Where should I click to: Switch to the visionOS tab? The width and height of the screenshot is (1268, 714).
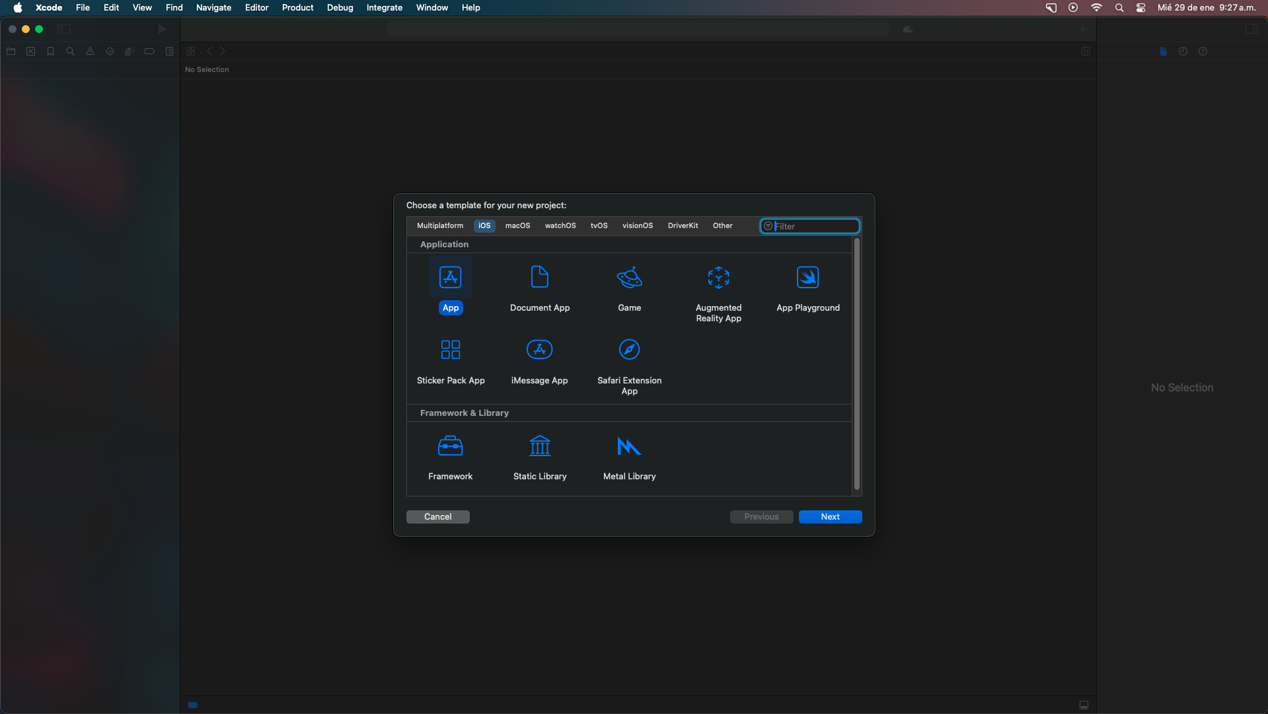[637, 226]
